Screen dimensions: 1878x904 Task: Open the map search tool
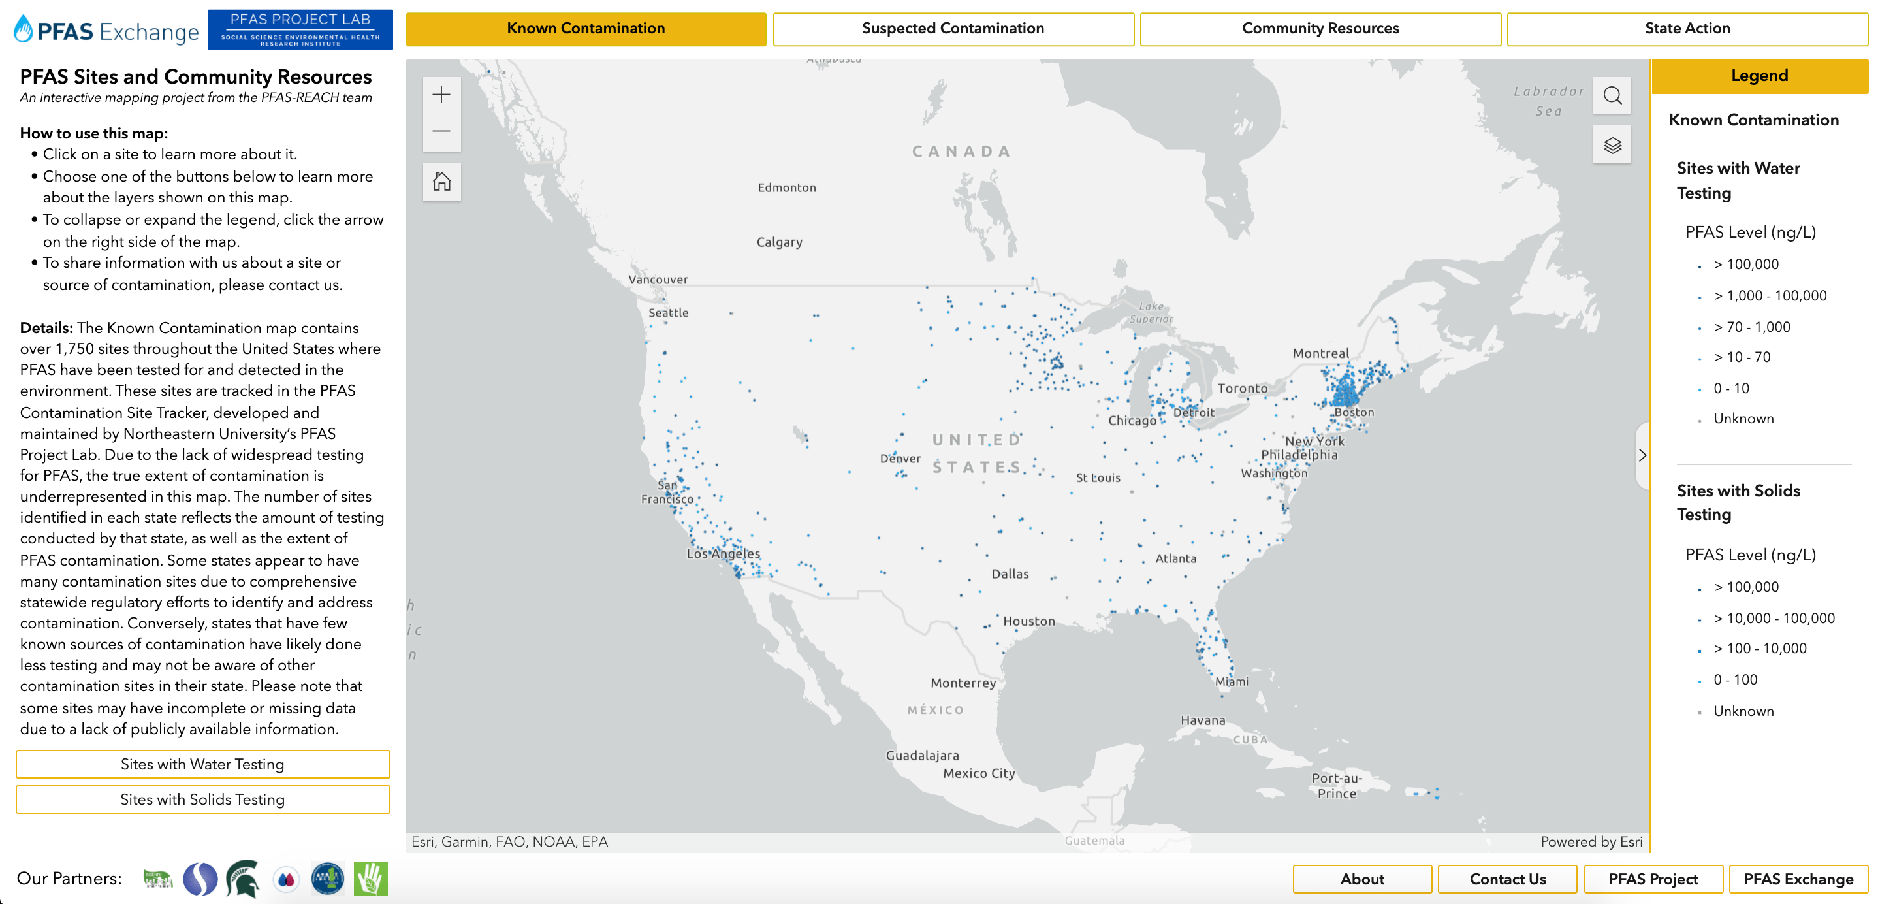(x=1612, y=95)
